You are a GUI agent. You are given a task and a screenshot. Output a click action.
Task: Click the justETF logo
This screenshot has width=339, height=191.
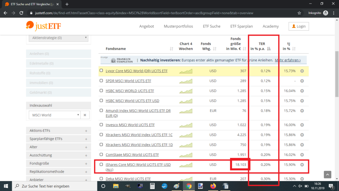43,26
